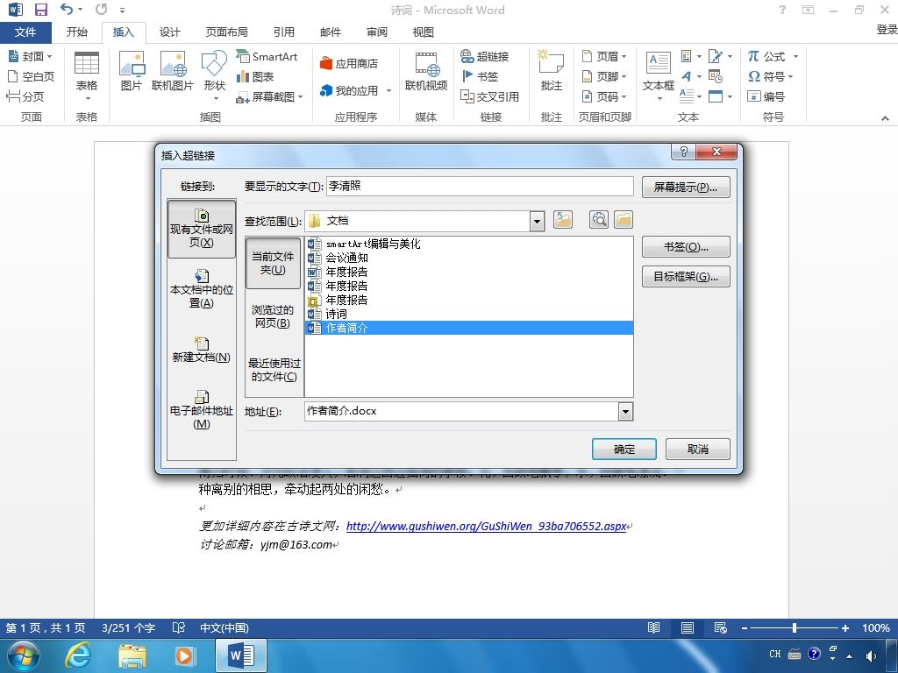Screen dimensions: 898x673
Task: Click the Redo icon in the quick access toolbar
Action: (102, 10)
